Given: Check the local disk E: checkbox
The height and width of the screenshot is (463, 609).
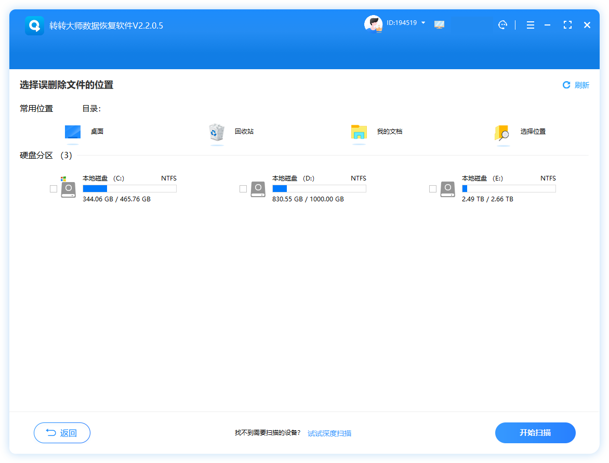Looking at the screenshot, I should [x=433, y=189].
